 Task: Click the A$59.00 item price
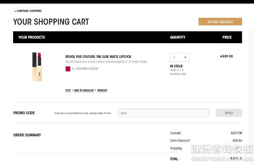pyautogui.click(x=226, y=56)
